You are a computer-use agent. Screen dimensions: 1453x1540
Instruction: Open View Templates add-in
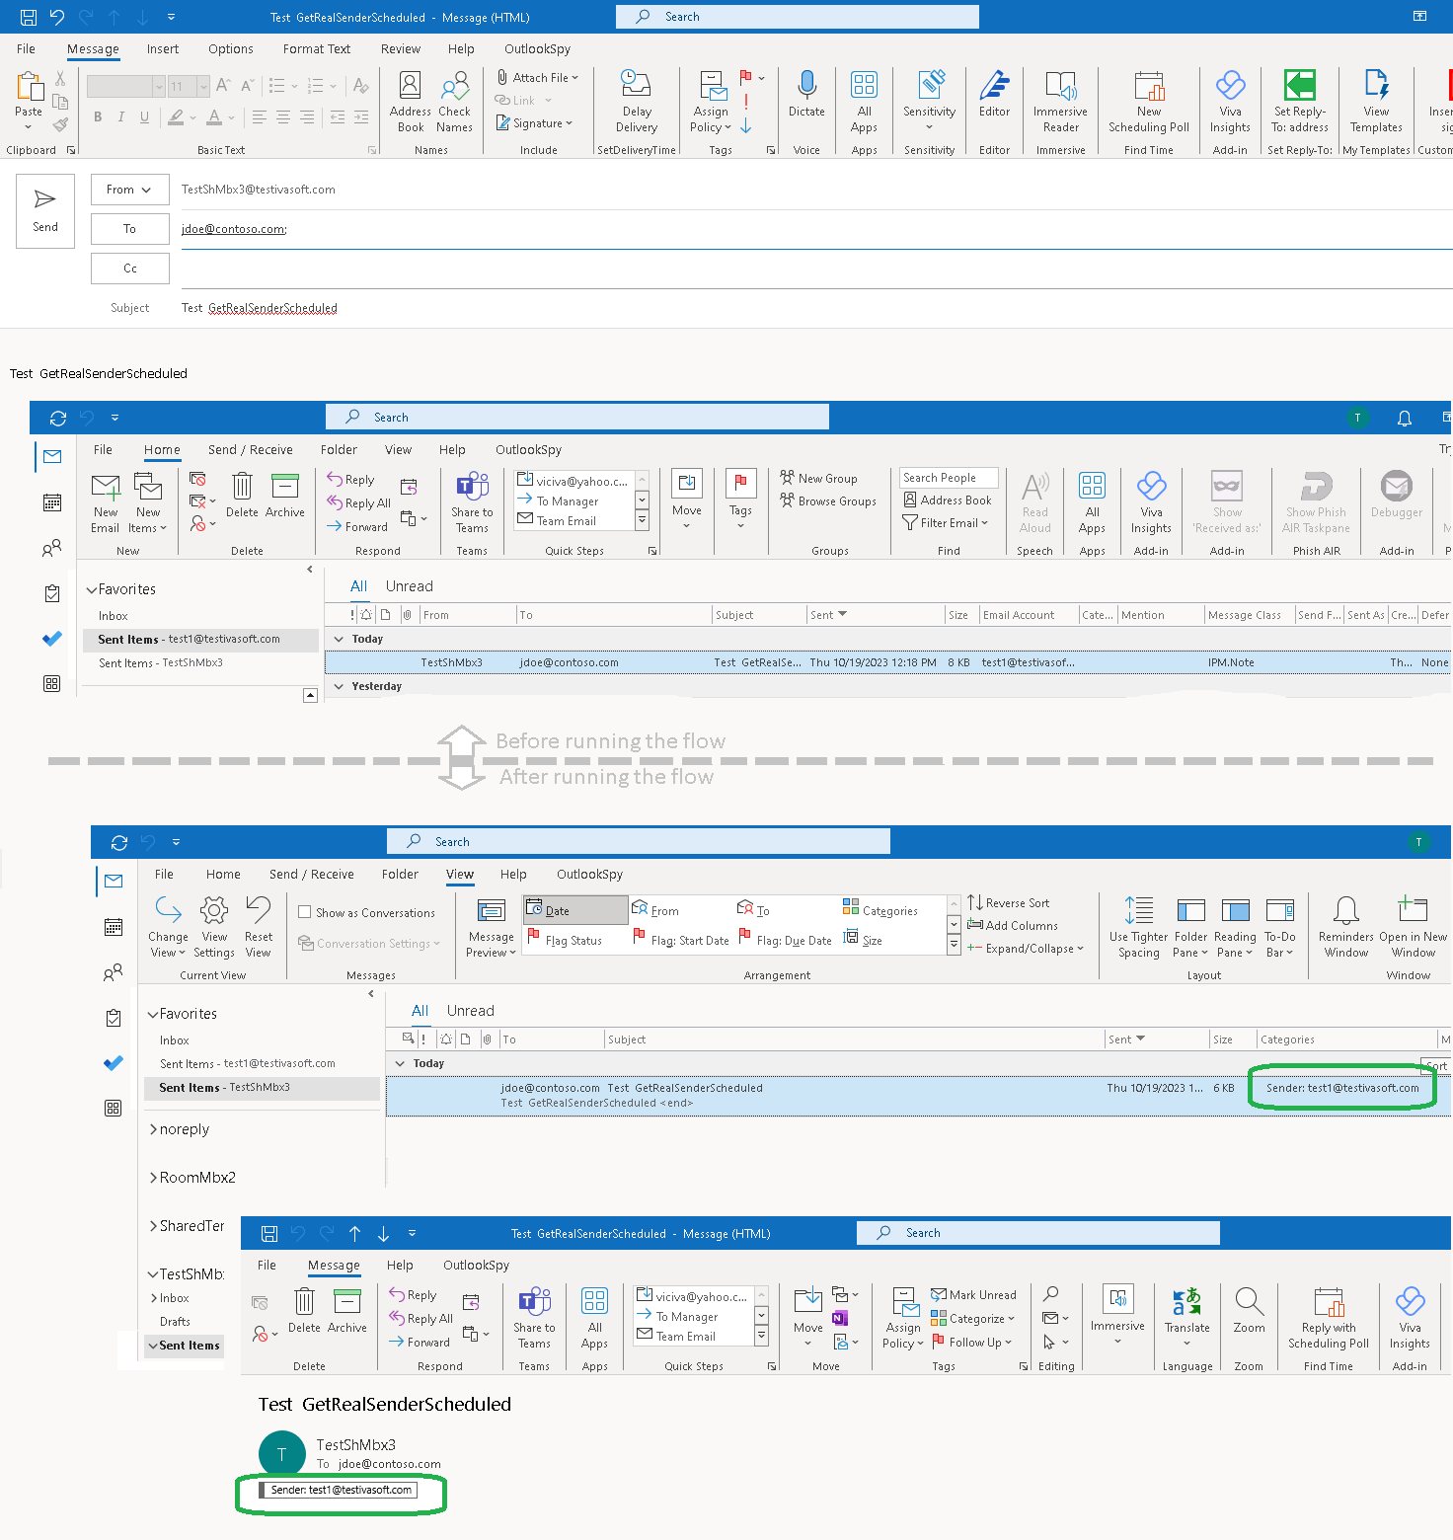[x=1376, y=101]
